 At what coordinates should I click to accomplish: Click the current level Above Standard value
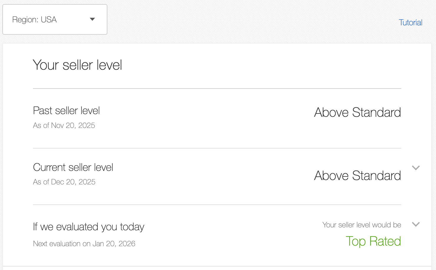point(357,176)
